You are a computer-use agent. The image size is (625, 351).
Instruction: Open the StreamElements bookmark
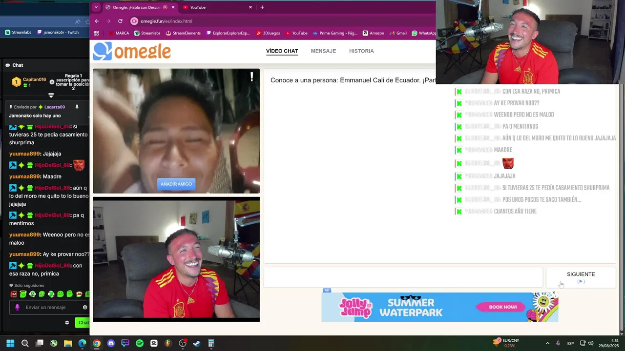183,33
